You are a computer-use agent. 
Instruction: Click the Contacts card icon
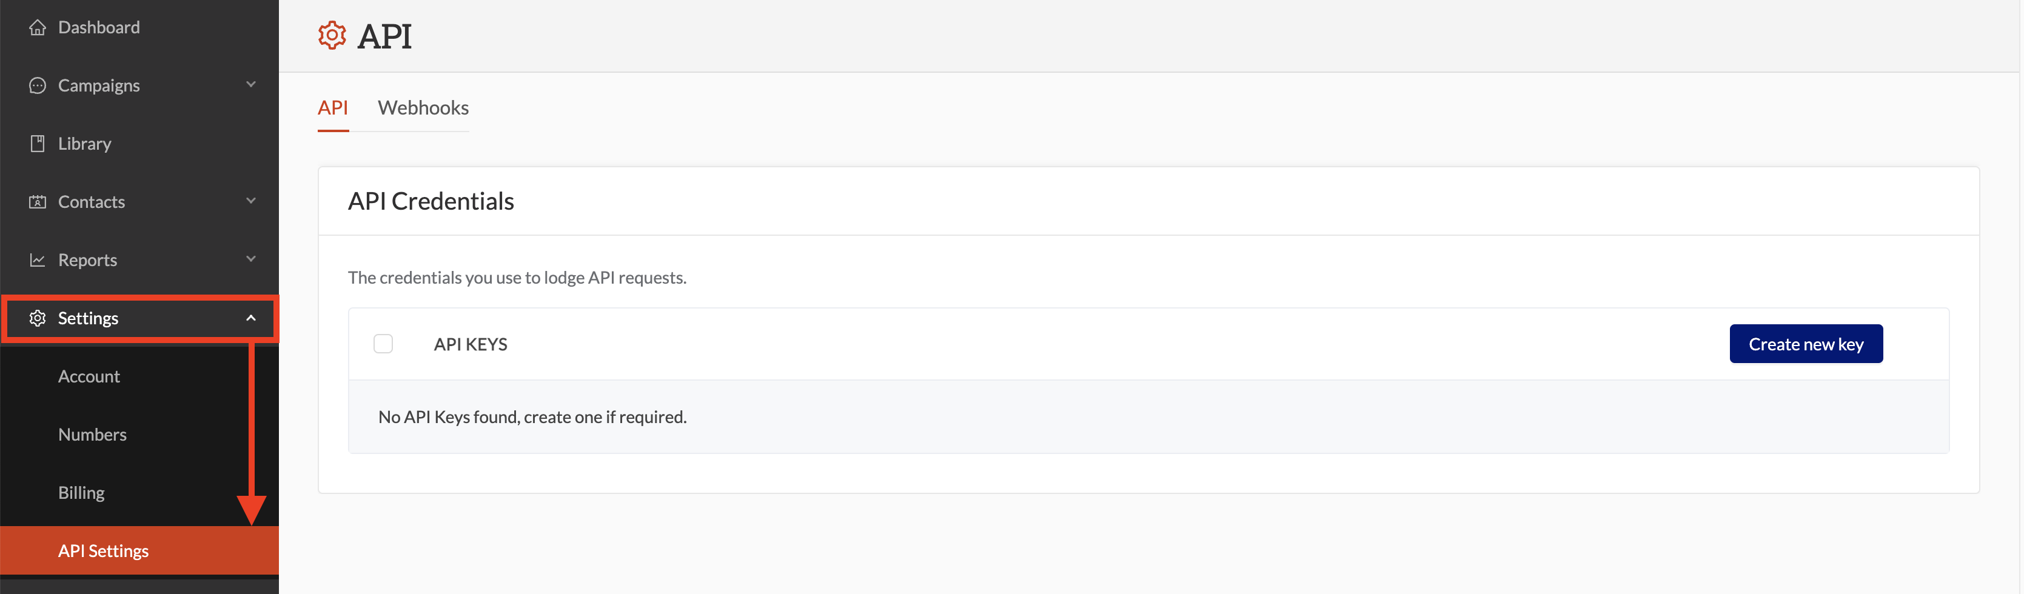(37, 202)
